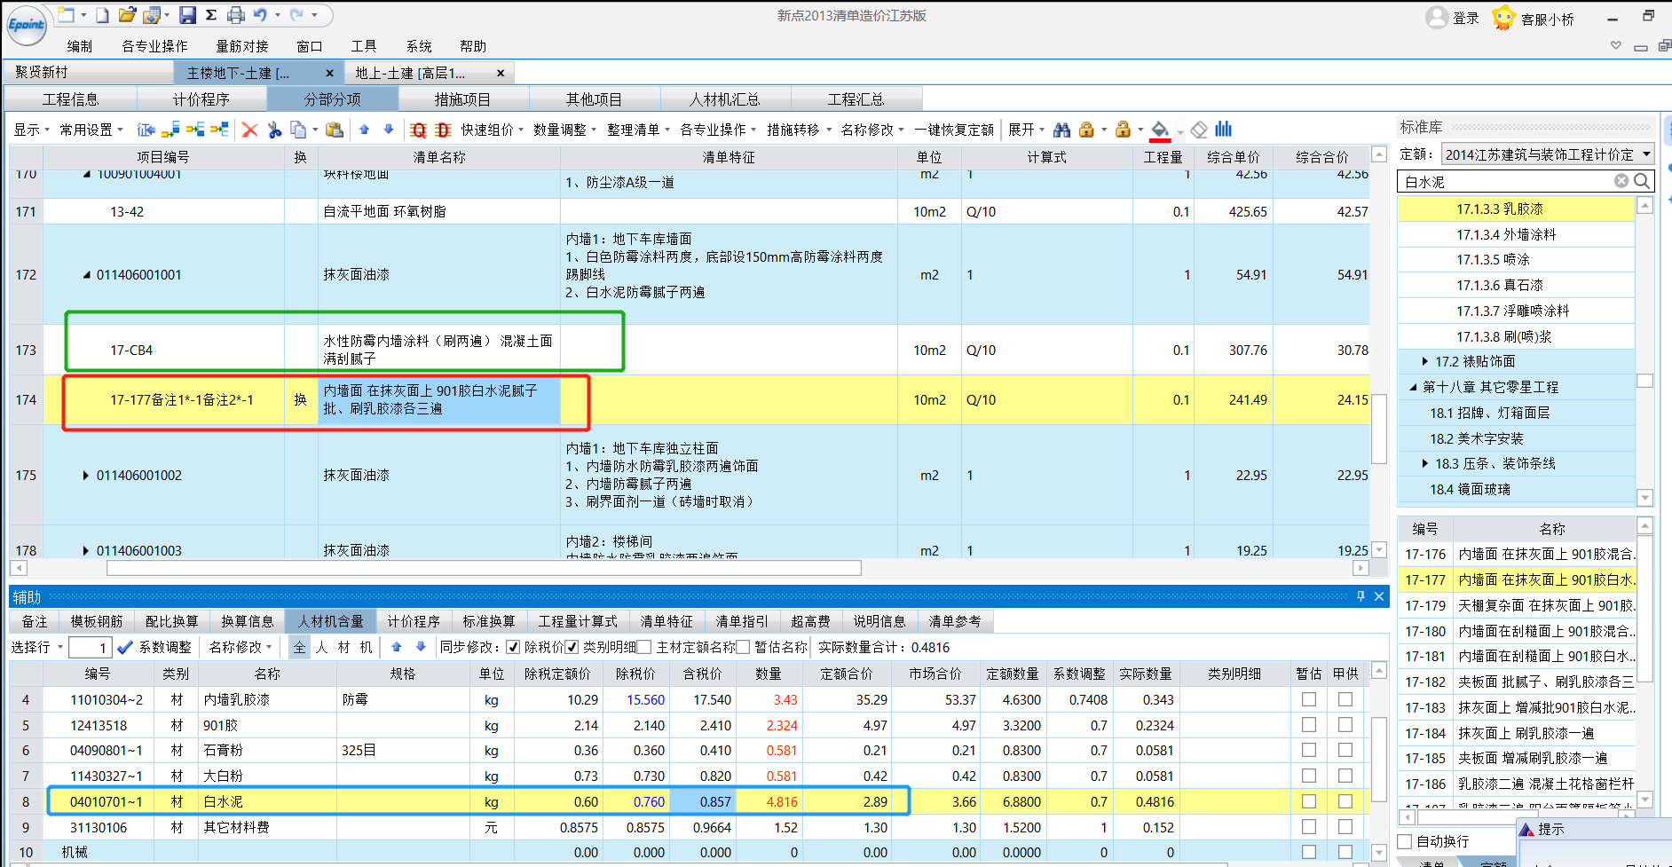Check 甲供 box for 901胶 row
This screenshot has height=867, width=1672.
pos(1345,725)
